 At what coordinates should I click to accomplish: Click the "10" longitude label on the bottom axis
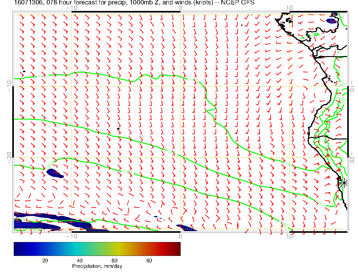pos(289,236)
